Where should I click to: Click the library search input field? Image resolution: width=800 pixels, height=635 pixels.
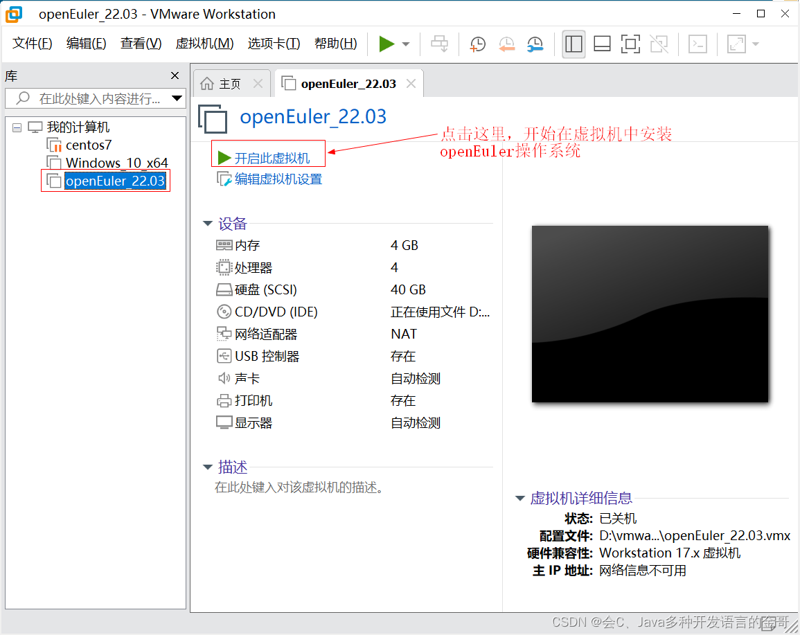pos(90,98)
